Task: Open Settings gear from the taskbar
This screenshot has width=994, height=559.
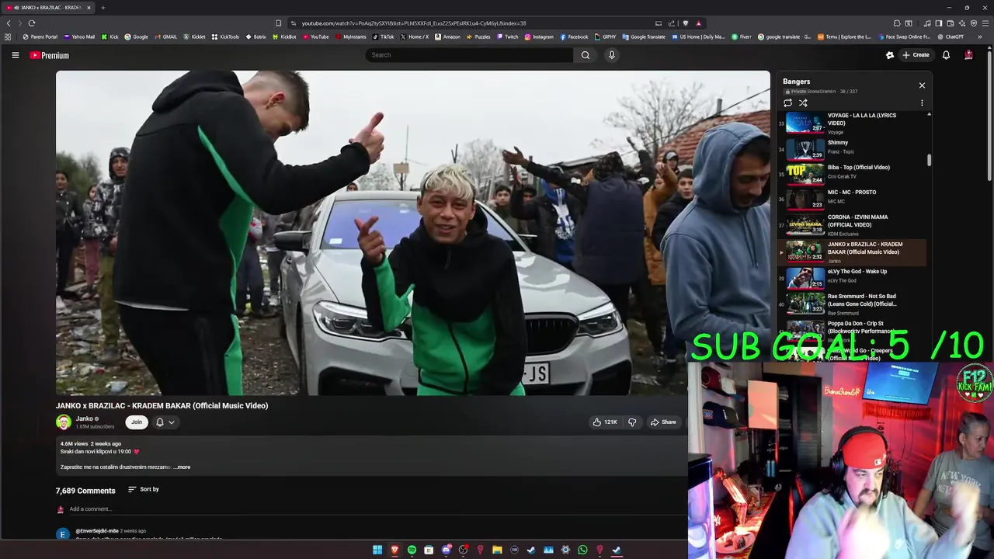Action: (565, 550)
